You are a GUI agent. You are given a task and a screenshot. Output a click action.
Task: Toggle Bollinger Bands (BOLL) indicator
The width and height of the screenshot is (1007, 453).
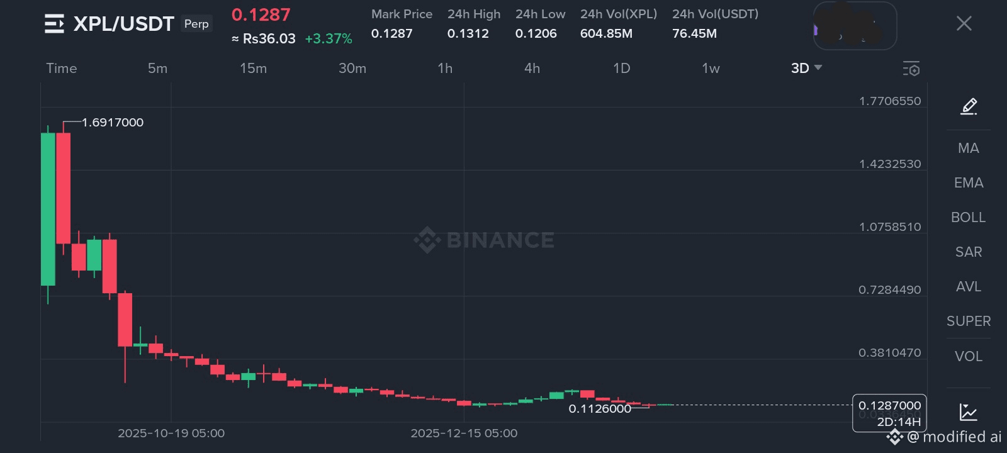point(968,218)
